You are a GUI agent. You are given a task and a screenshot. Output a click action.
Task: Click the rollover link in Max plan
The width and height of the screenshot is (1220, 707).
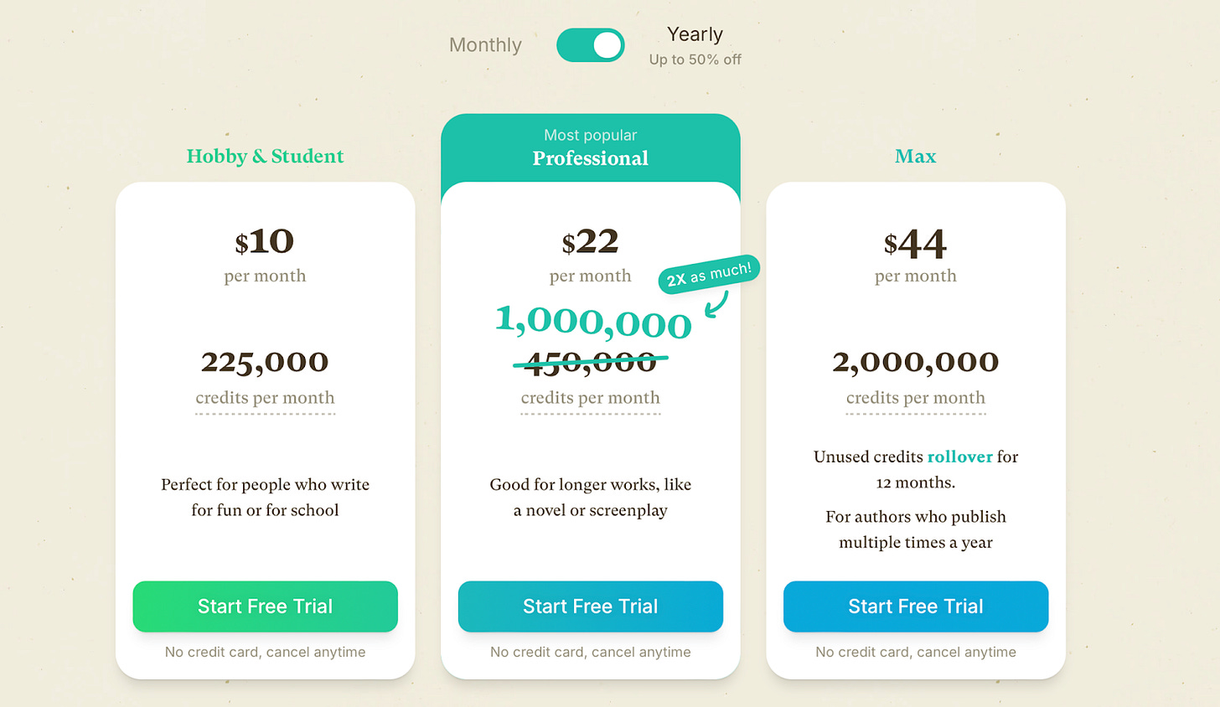pyautogui.click(x=960, y=457)
